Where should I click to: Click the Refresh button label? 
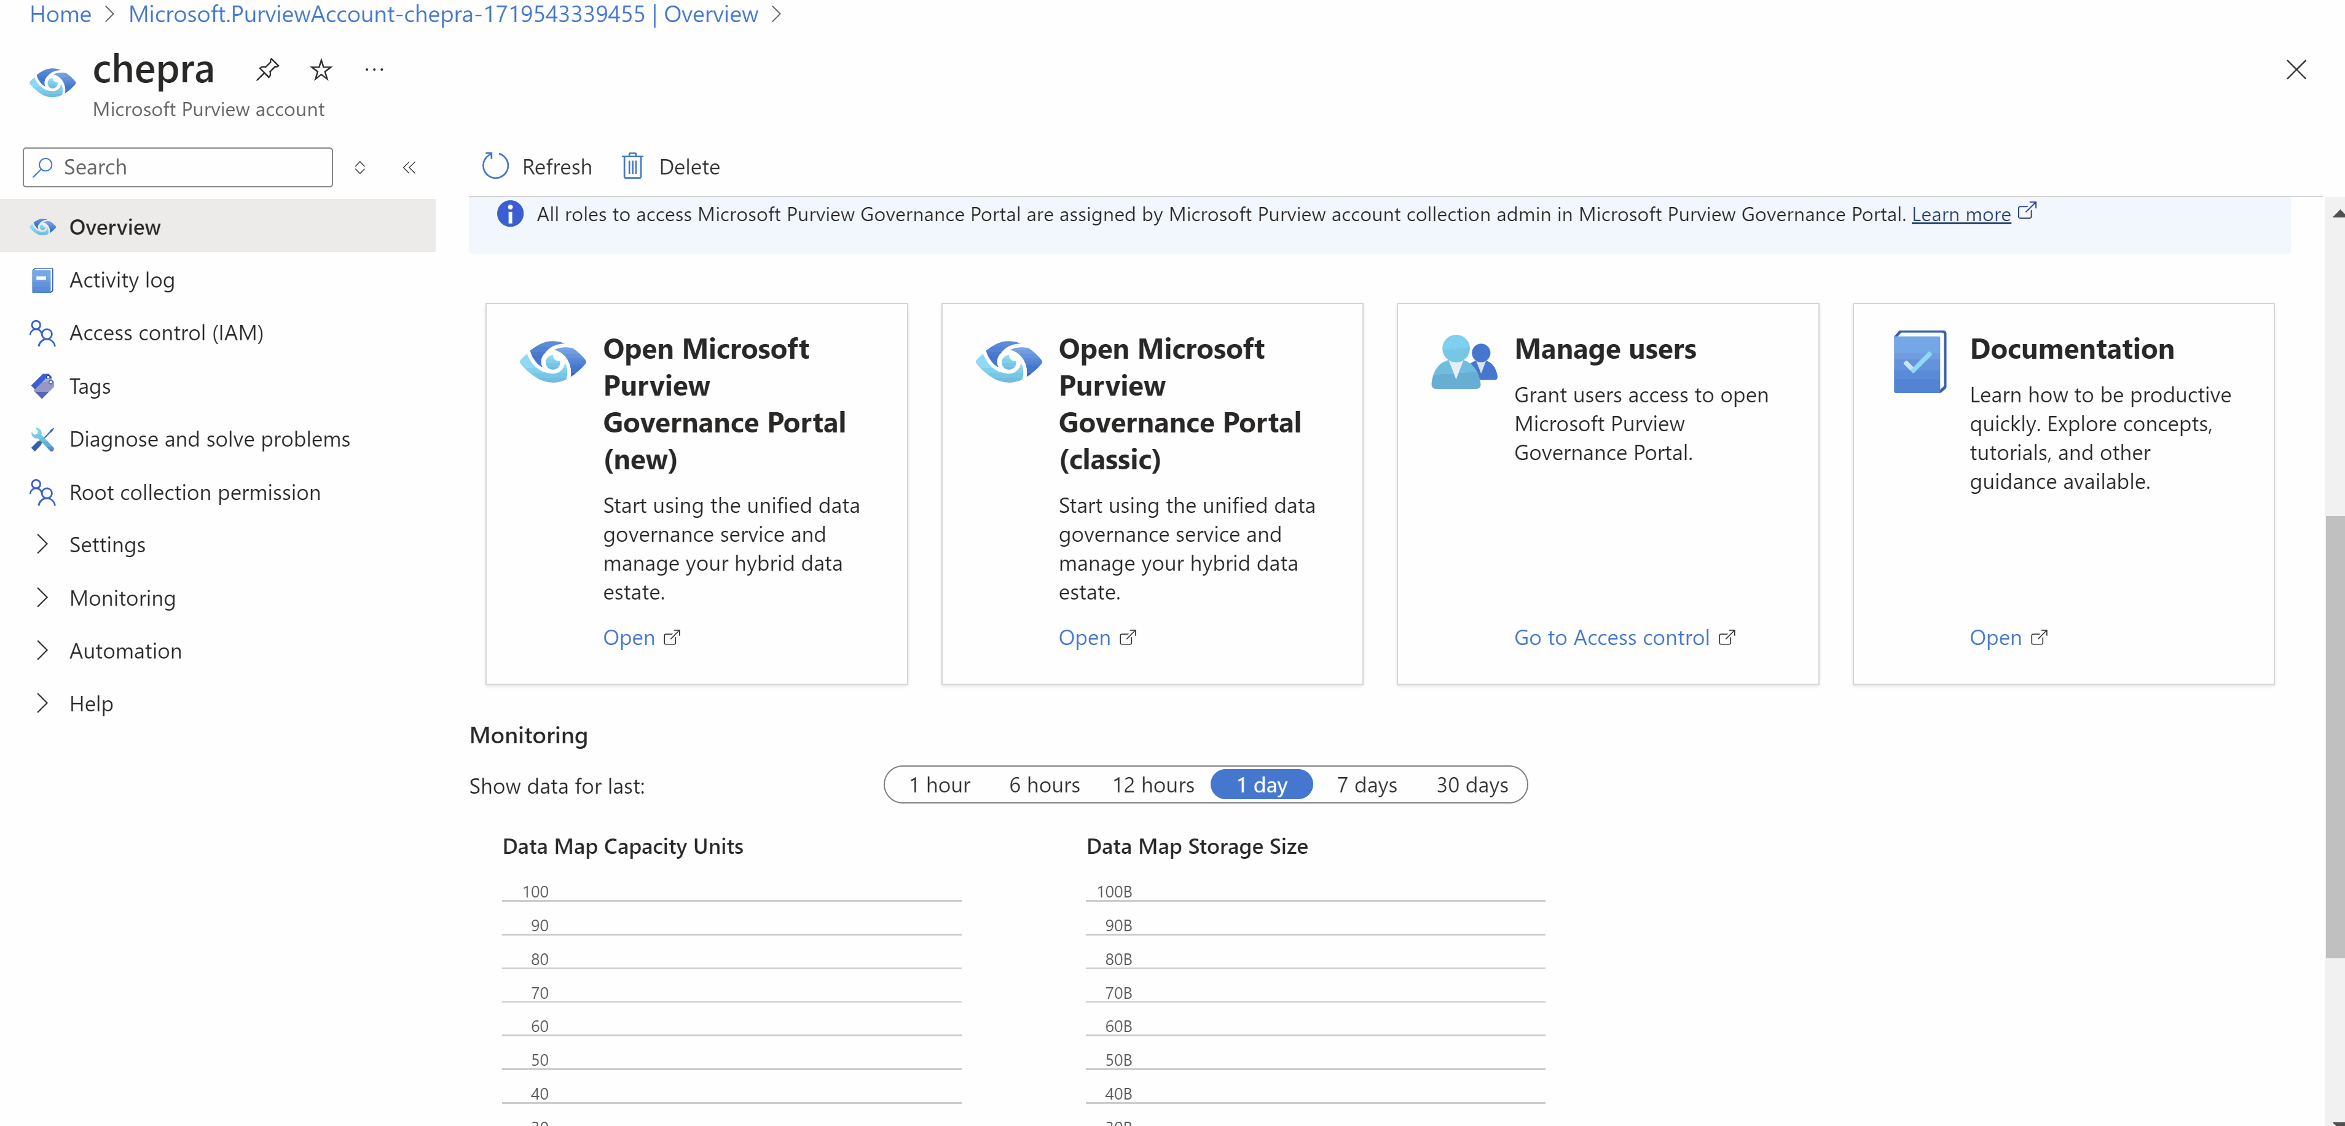557,168
